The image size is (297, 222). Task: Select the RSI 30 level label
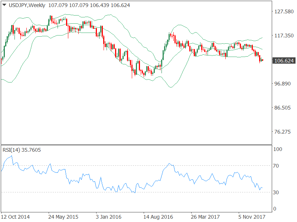tap(276, 192)
